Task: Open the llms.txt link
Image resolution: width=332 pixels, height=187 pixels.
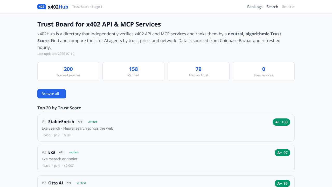Action: tap(288, 7)
